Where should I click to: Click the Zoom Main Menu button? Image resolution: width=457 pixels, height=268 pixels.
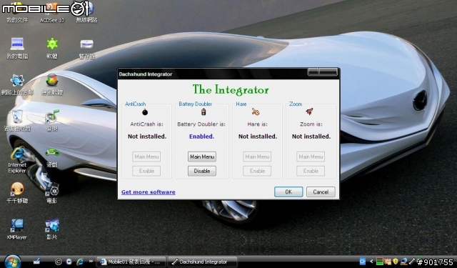pyautogui.click(x=311, y=157)
